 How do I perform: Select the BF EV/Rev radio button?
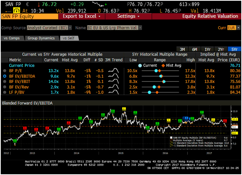pos(4,87)
